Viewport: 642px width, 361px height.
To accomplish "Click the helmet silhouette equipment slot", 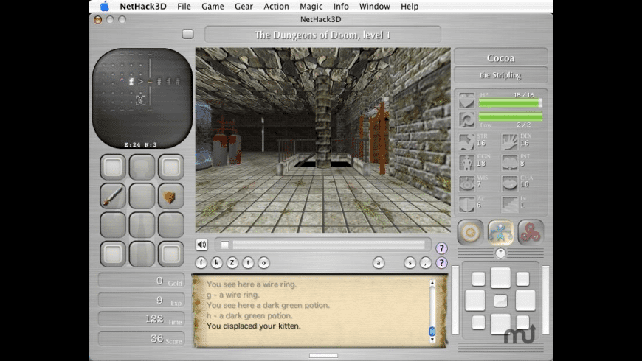I will (x=142, y=167).
